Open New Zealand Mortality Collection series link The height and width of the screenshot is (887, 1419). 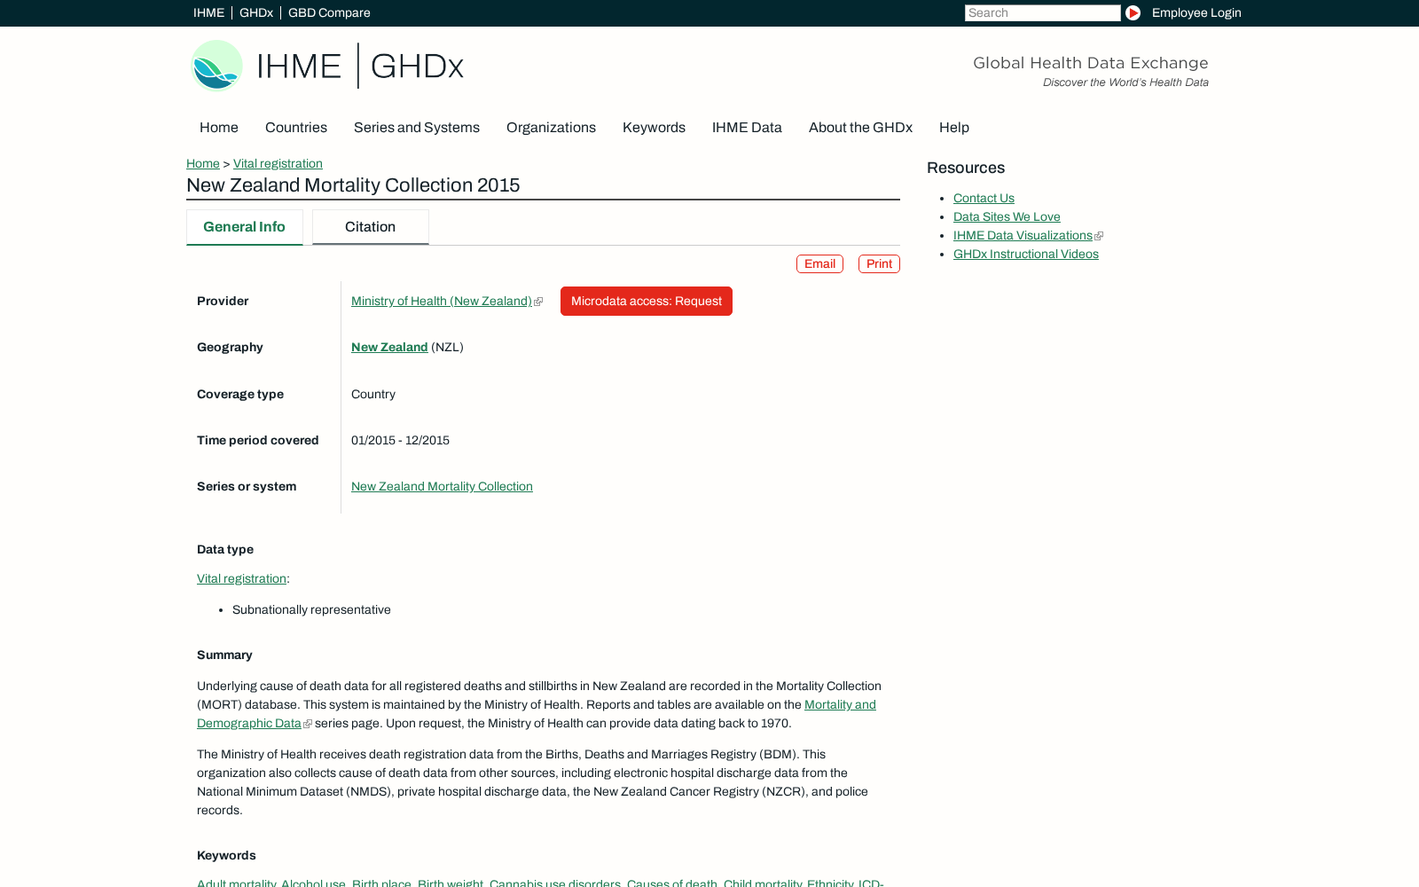442,486
